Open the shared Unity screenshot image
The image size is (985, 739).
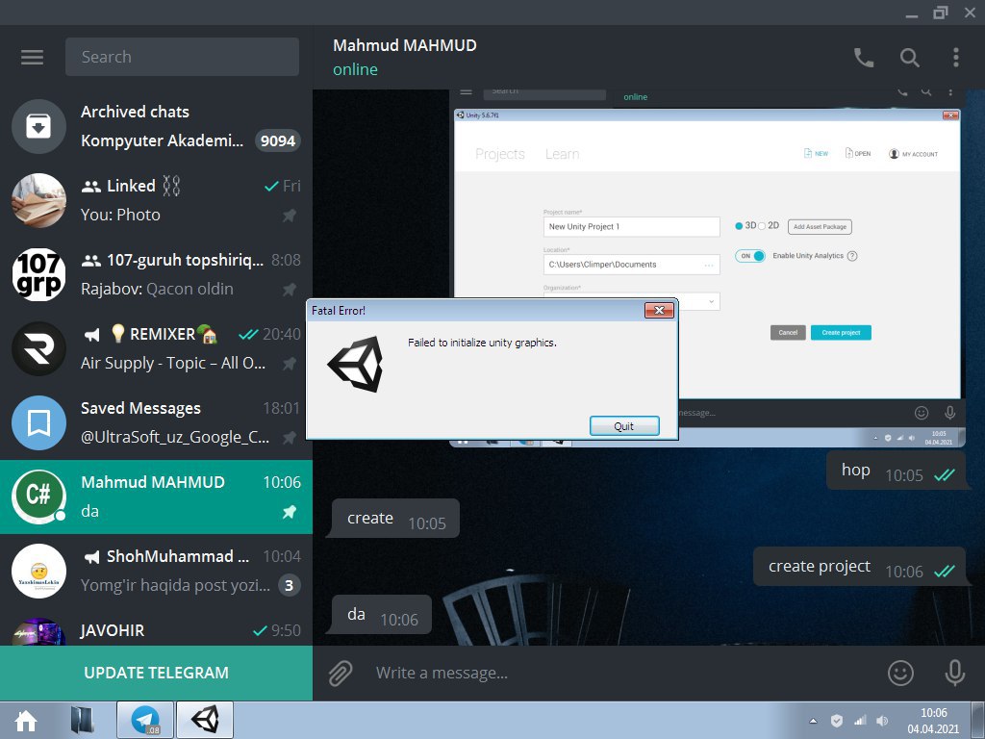(x=707, y=268)
